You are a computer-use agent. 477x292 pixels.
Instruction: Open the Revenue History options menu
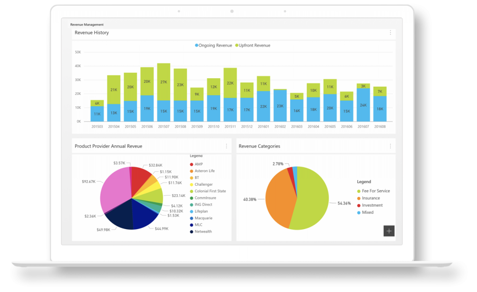(390, 33)
